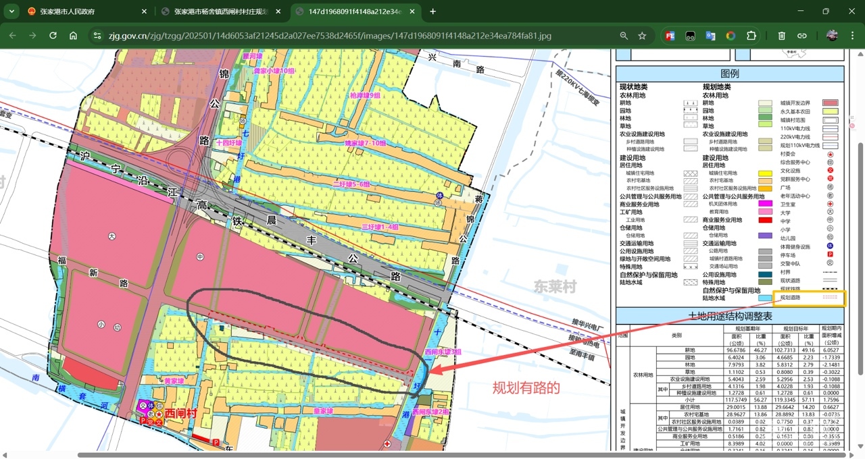Open a new tab with plus button
This screenshot has height=459, width=865.
tap(432, 11)
